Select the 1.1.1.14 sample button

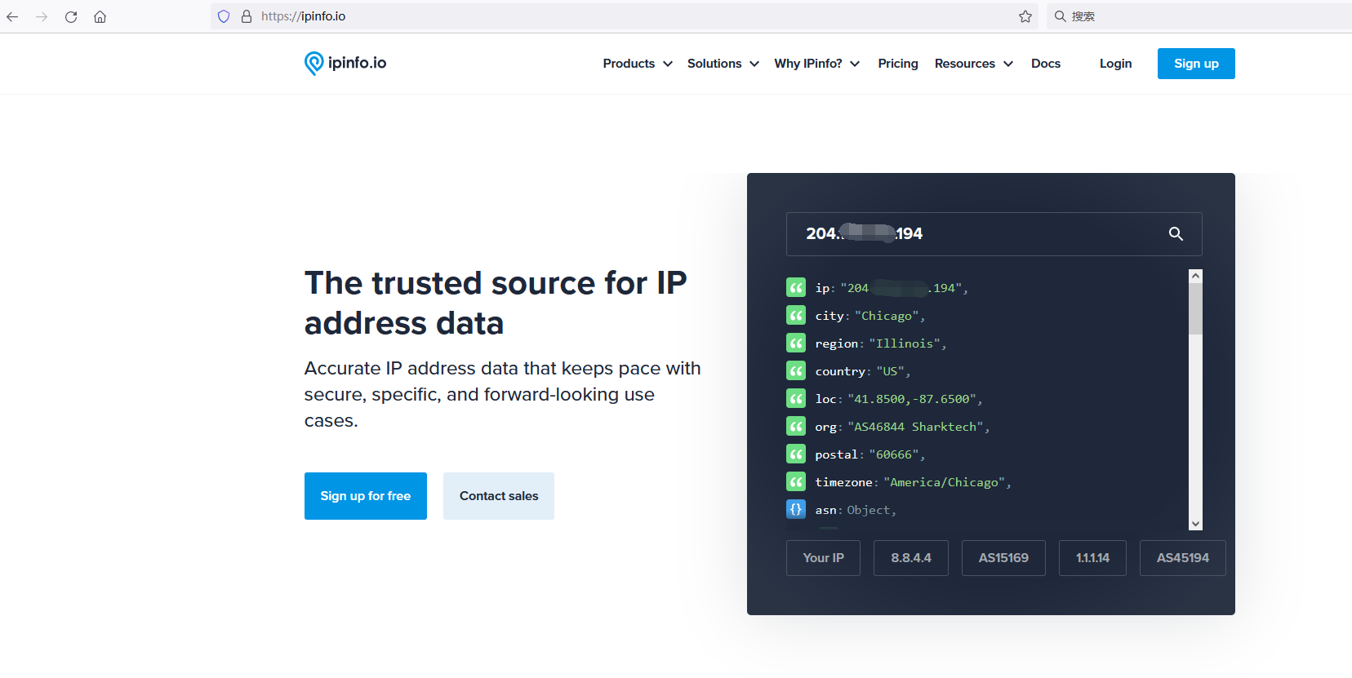click(x=1092, y=558)
